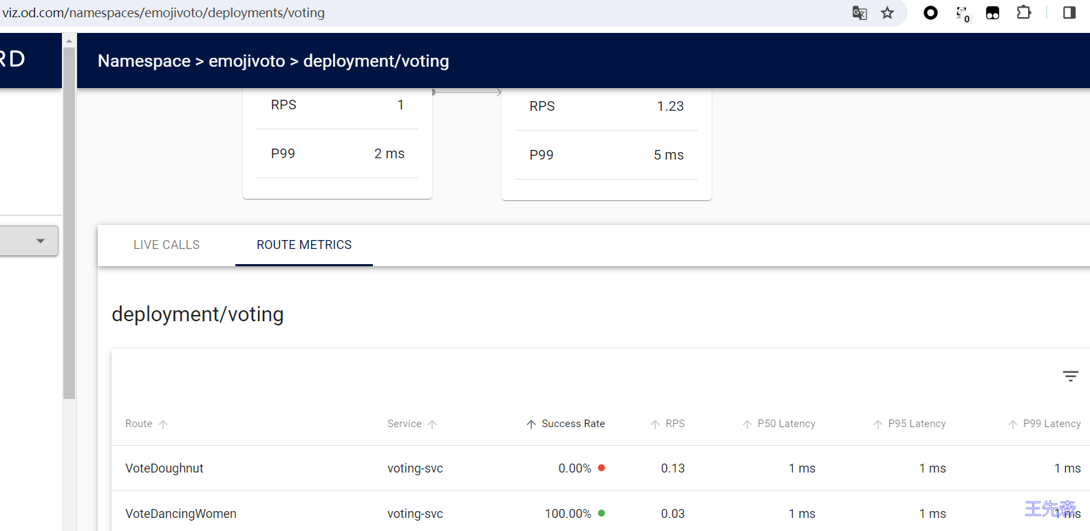
Task: Sort the table by Success Rate
Action: [573, 424]
